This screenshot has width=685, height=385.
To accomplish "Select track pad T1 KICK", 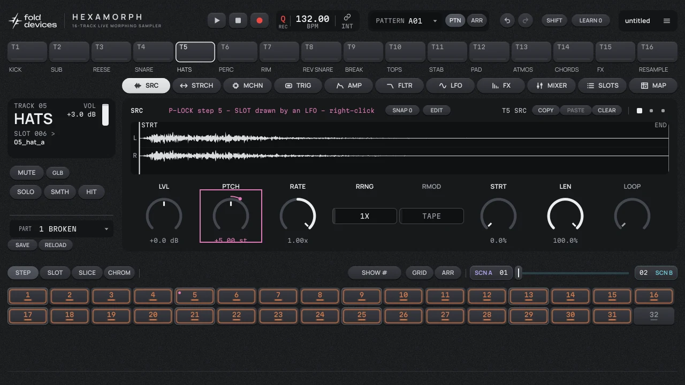I will tap(27, 52).
